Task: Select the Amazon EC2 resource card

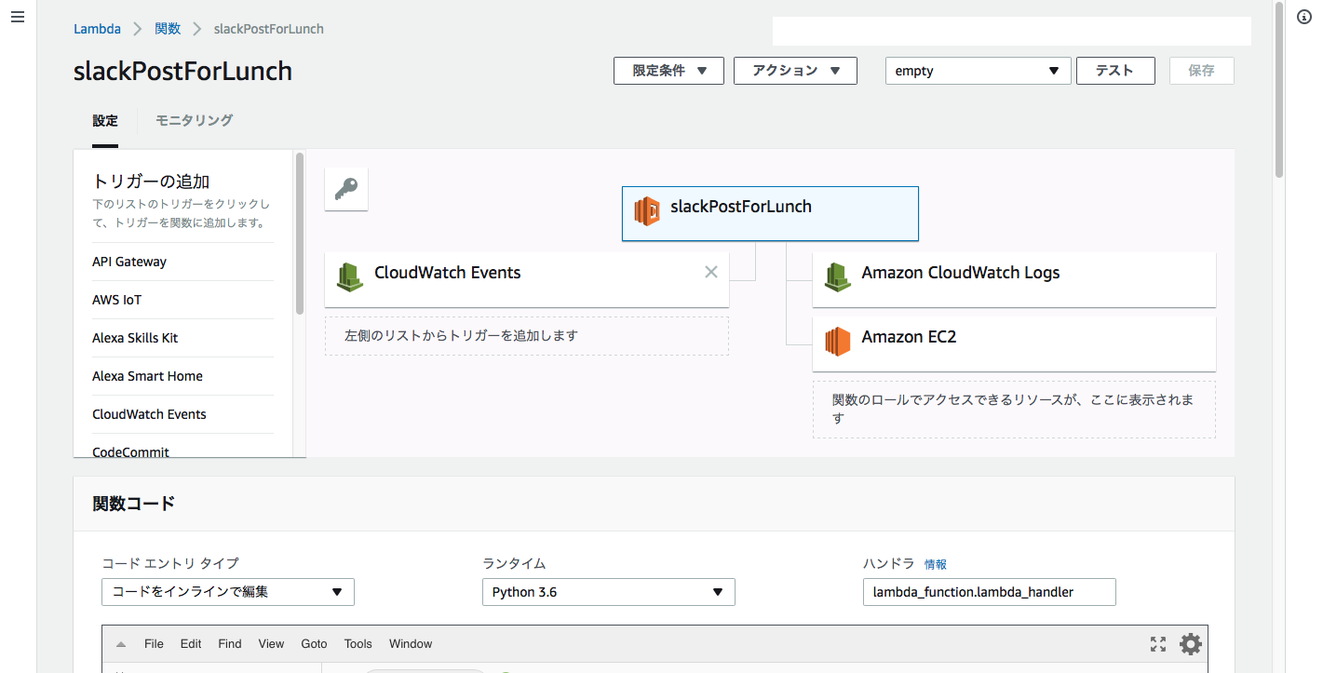Action: point(1014,343)
